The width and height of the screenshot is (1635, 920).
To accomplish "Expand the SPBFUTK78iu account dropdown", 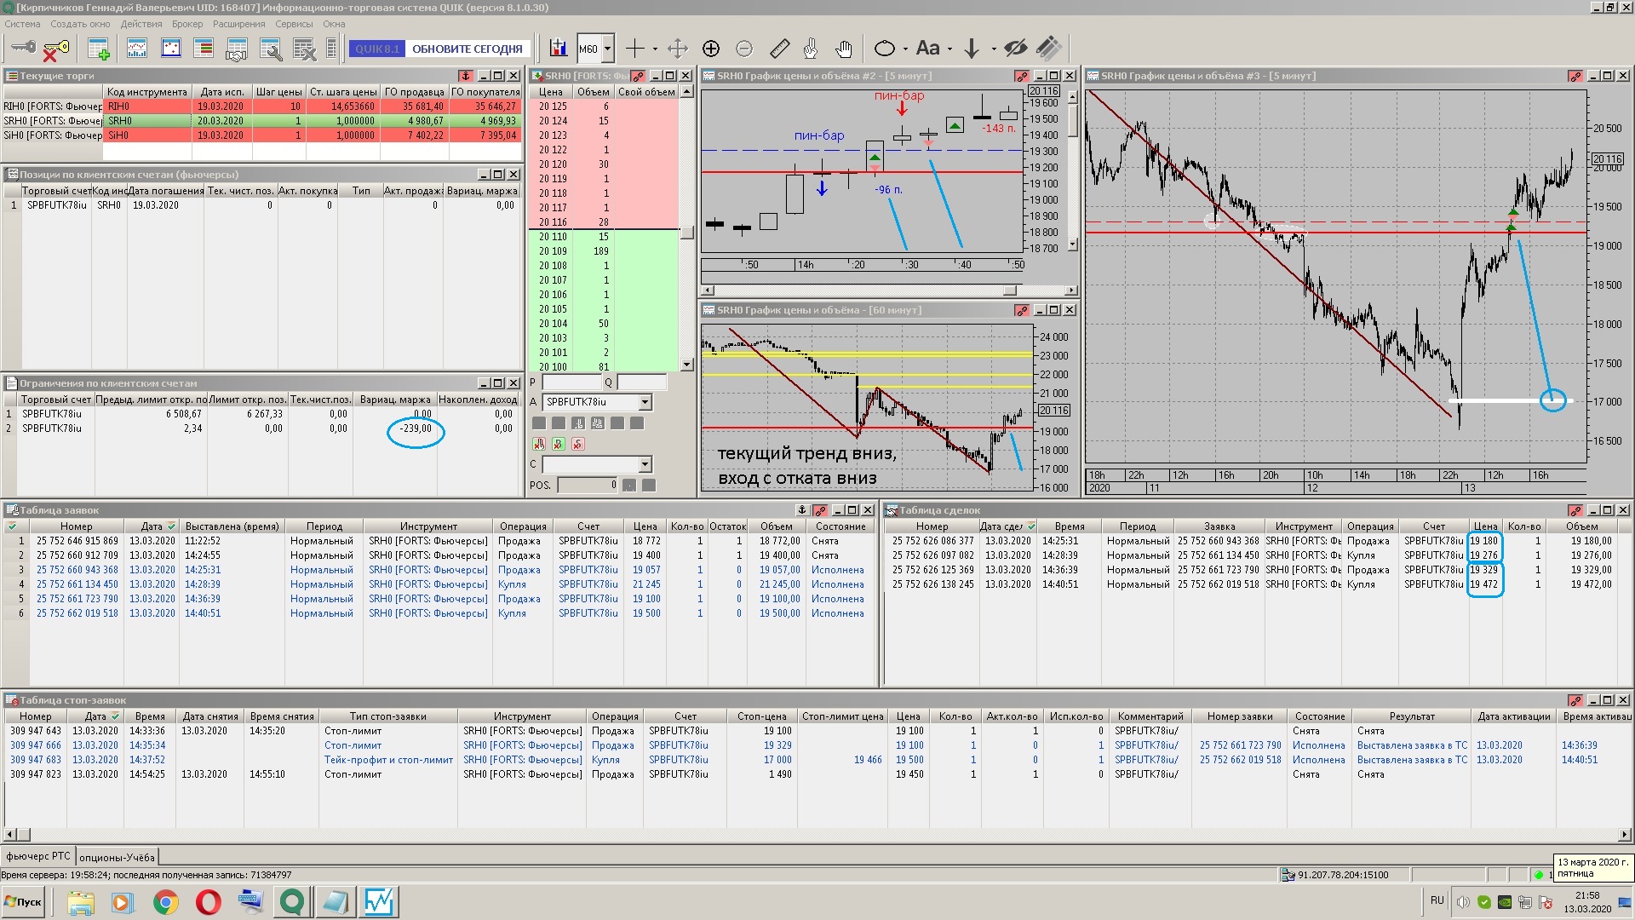I will [x=645, y=402].
